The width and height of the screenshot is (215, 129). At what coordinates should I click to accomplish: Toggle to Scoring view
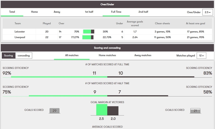click(x=8, y=56)
